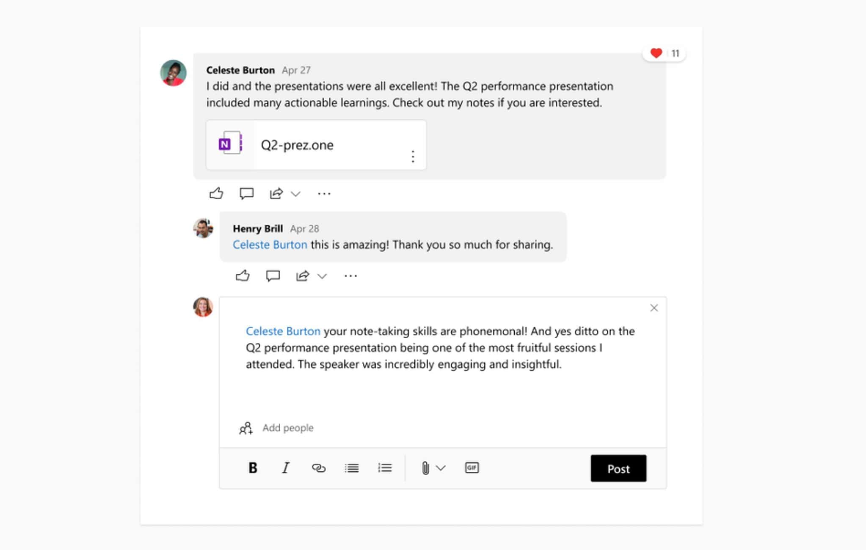Post the drafted reply
The height and width of the screenshot is (550, 866).
point(618,468)
